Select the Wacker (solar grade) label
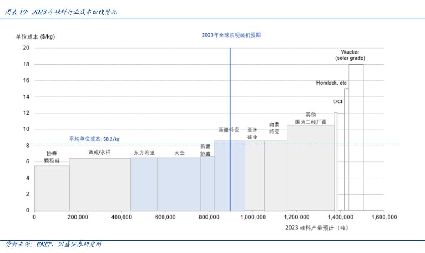This screenshot has height=253, width=425. click(350, 55)
